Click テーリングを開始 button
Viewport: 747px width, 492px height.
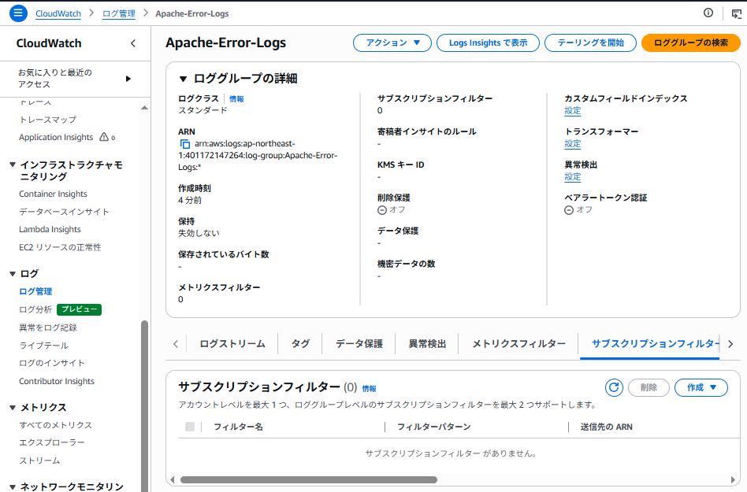tap(590, 43)
